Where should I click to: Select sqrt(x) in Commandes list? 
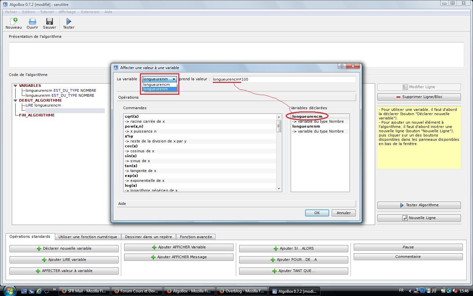pos(132,116)
